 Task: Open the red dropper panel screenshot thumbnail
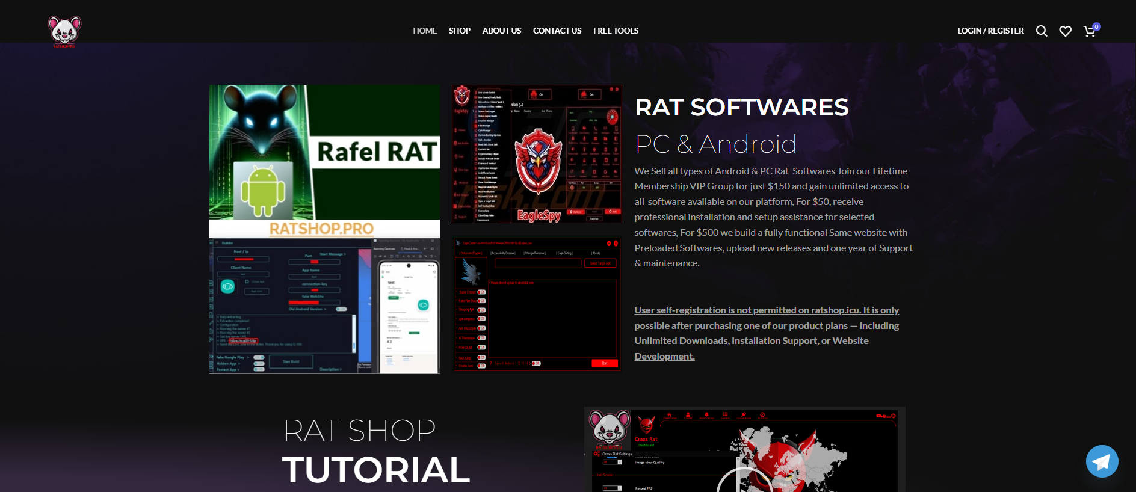(537, 304)
